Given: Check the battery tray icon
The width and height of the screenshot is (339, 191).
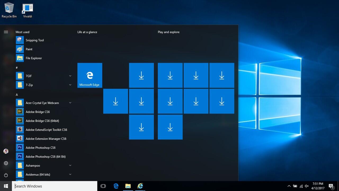Looking at the screenshot, I should tap(295, 186).
